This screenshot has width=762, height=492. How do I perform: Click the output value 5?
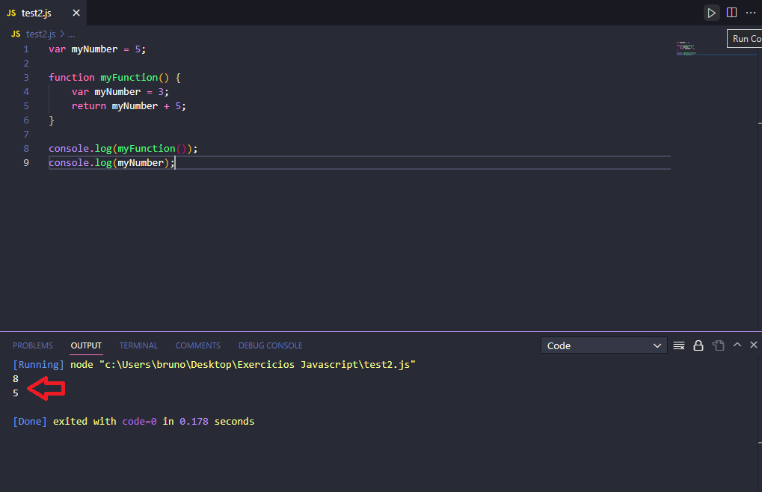(x=16, y=393)
